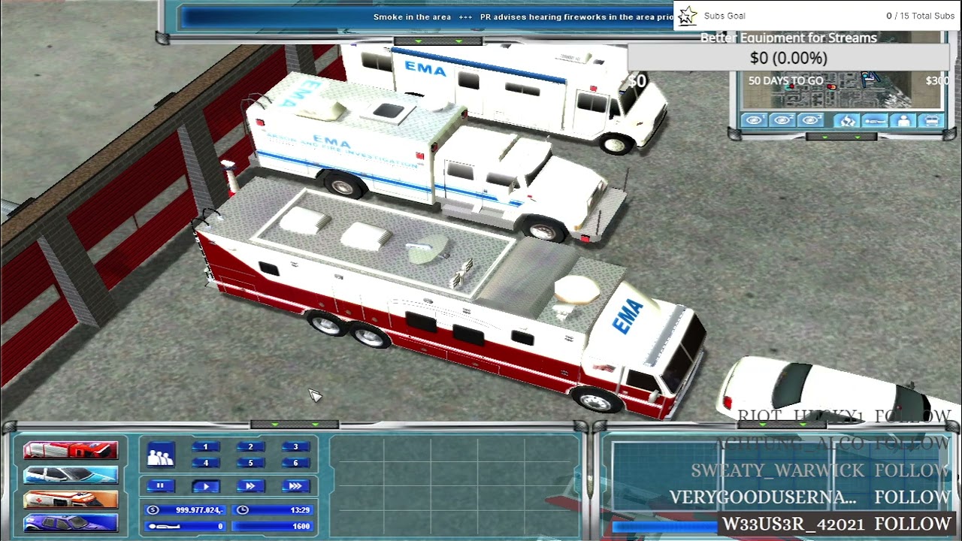Click the 'SWEATY_WARWICK FOLLOW' alert
This screenshot has width=962, height=541.
pos(821,471)
